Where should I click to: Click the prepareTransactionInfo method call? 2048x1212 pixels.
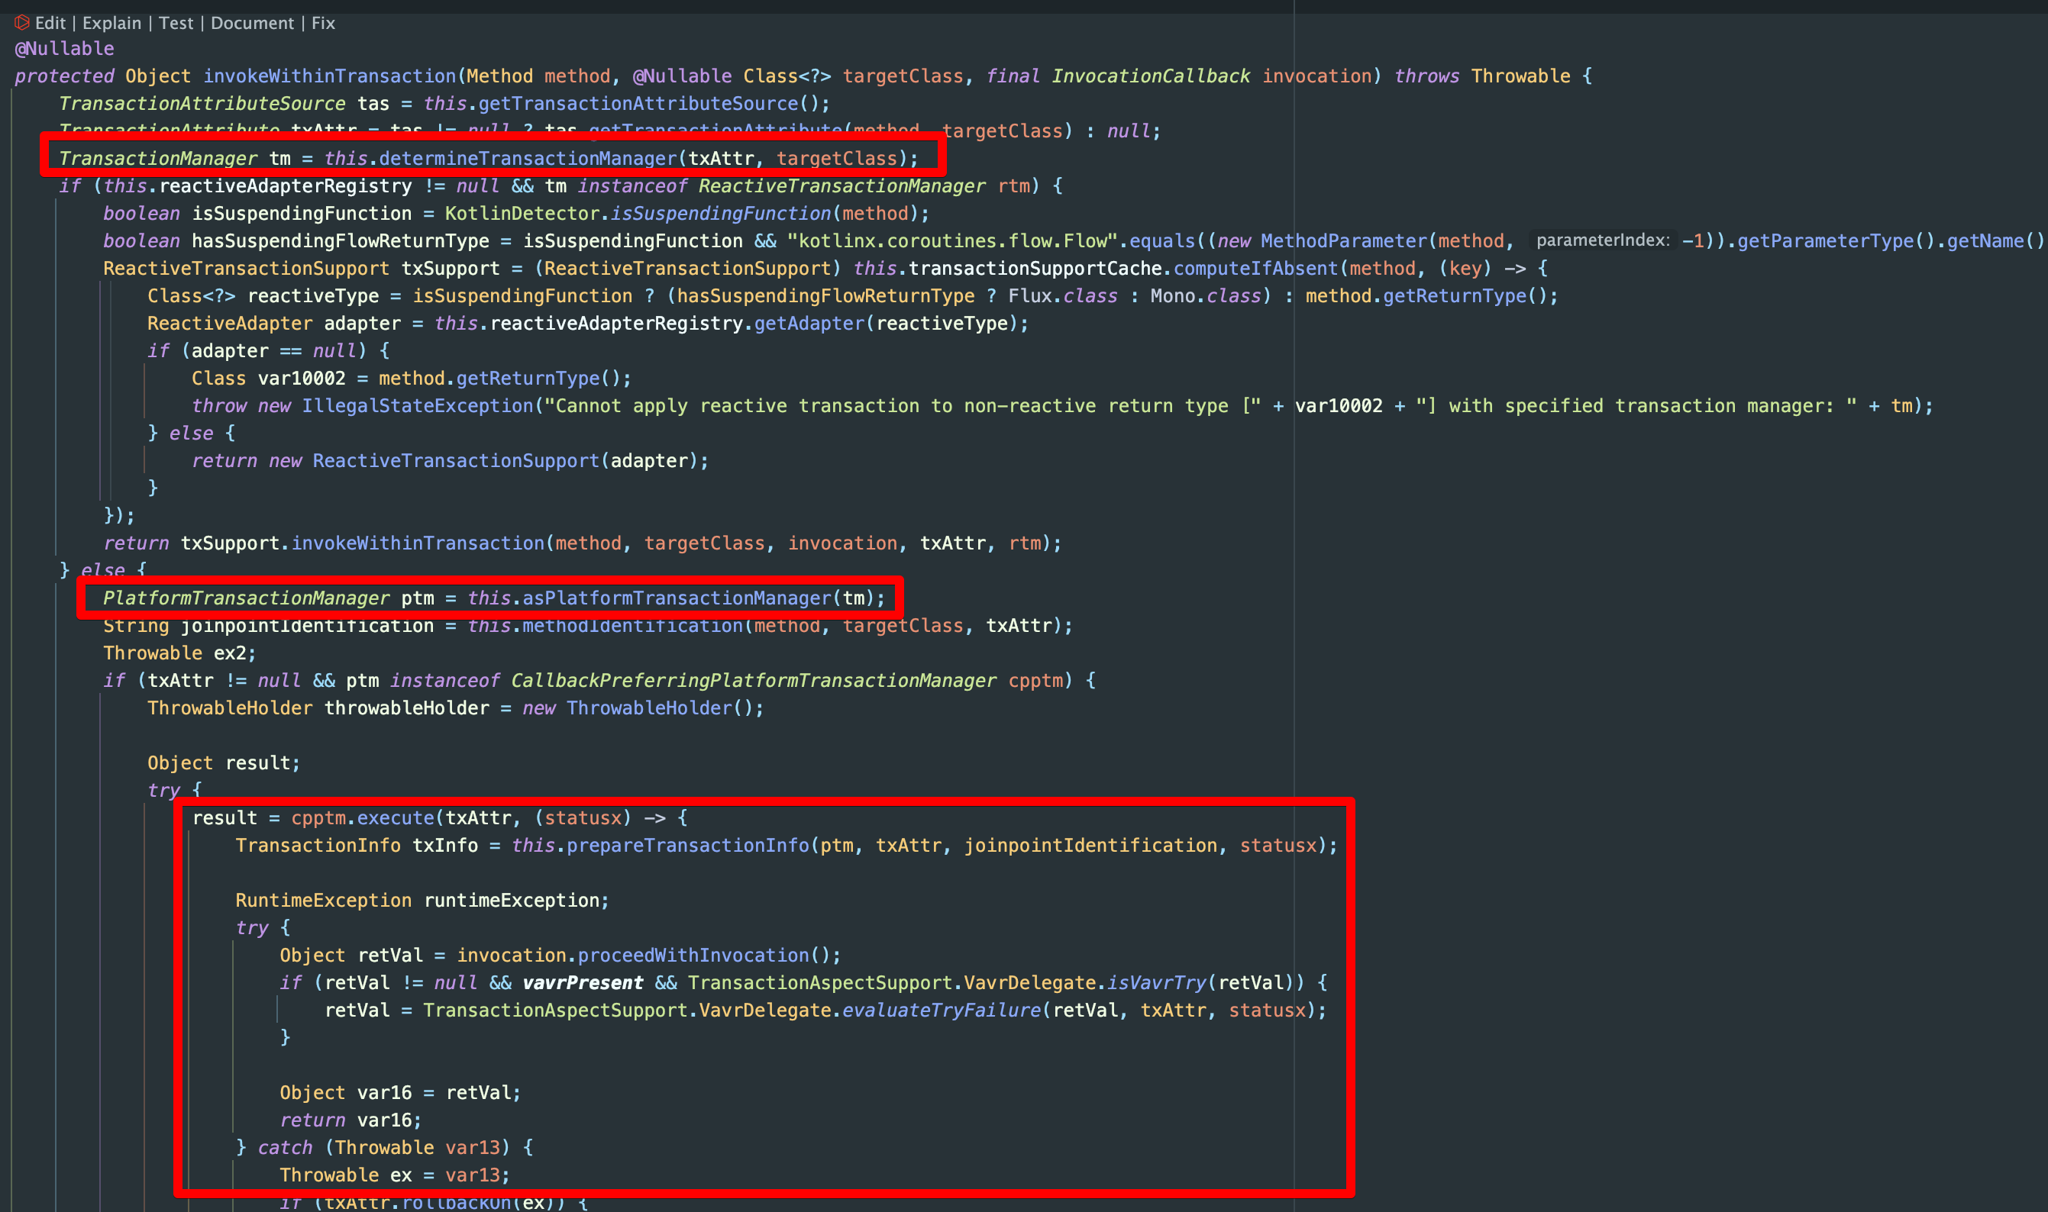[x=687, y=846]
